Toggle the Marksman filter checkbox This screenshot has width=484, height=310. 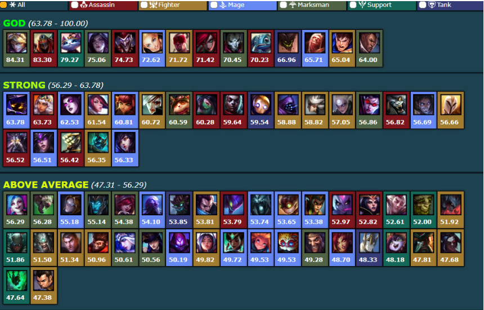283,5
